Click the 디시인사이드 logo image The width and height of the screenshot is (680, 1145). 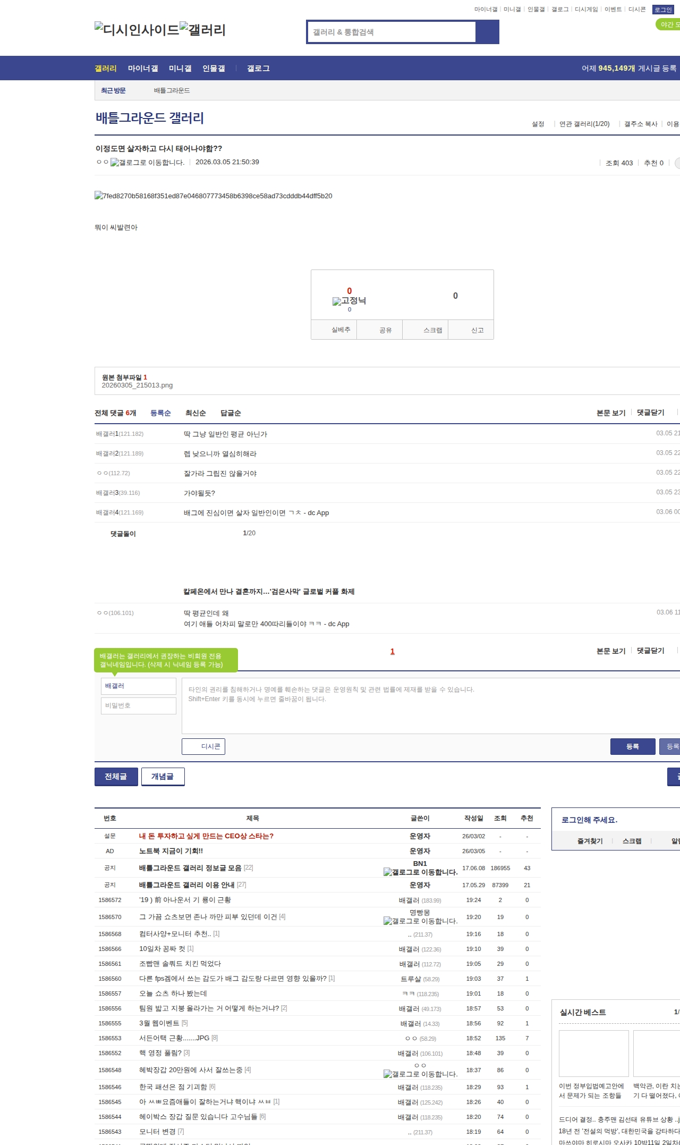[137, 29]
